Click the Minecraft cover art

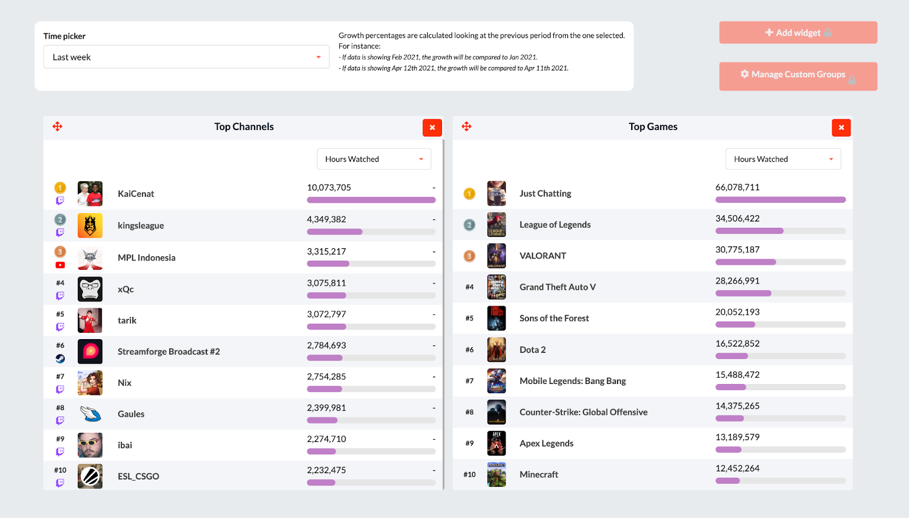[x=497, y=475]
